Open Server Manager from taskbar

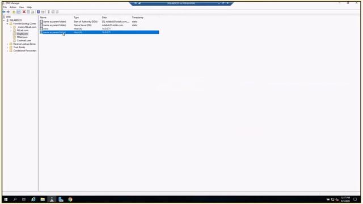click(61, 199)
